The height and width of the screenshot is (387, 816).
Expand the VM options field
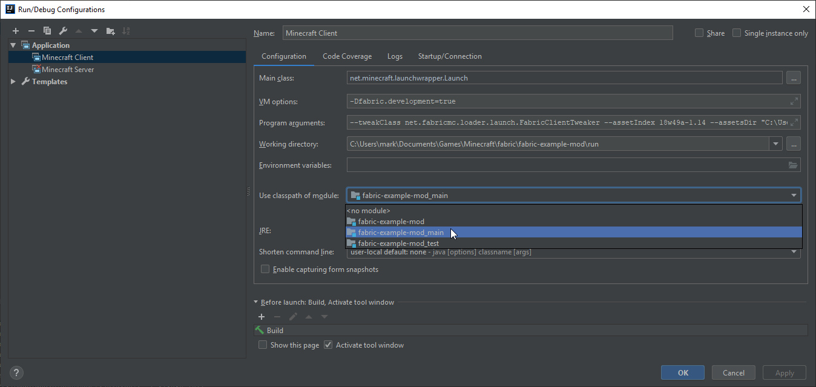[794, 101]
